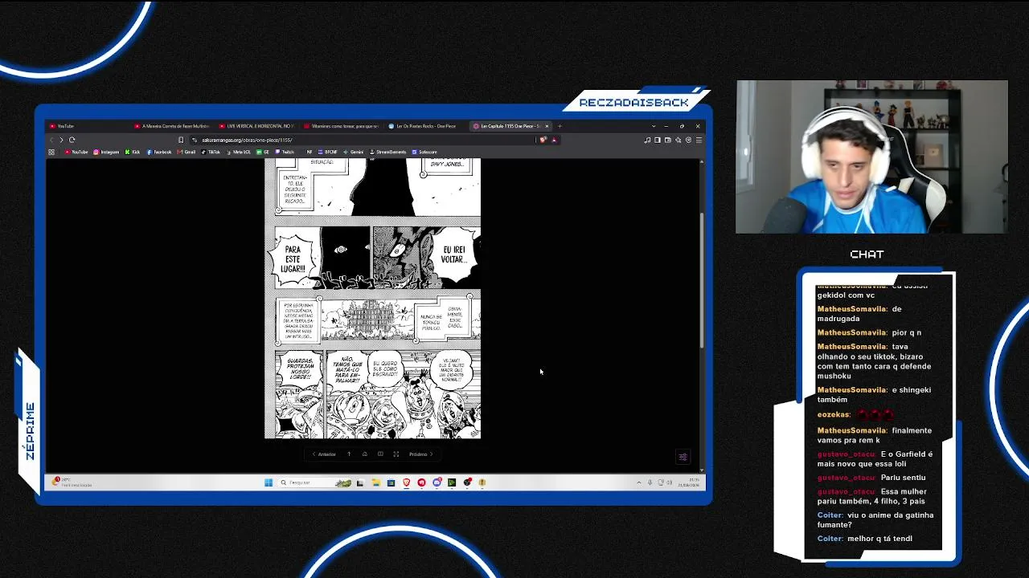The image size is (1029, 578).
Task: Click the 'EU IREI VOLTAR' manga panel
Action: coord(426,257)
